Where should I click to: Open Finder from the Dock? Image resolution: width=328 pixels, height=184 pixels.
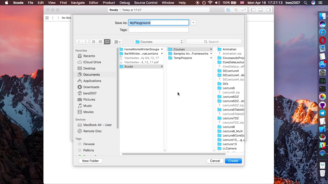322,16
